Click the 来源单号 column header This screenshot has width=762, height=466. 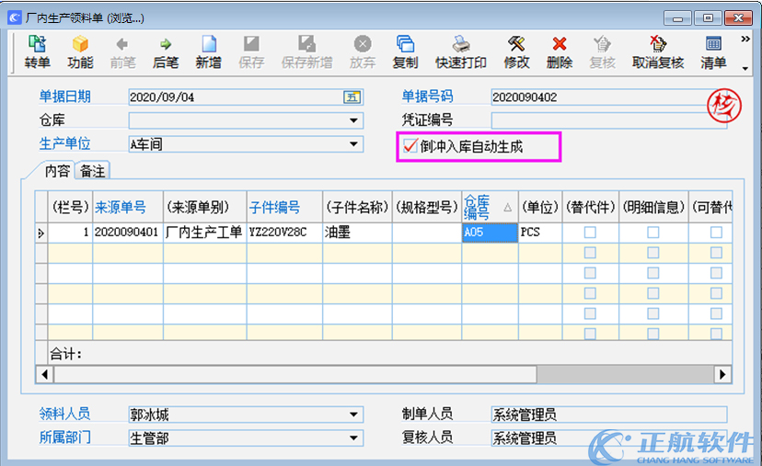pos(128,208)
